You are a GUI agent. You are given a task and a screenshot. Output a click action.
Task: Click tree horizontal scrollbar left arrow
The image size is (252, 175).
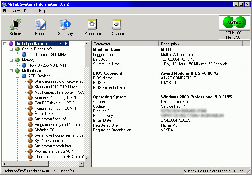coord(4,164)
